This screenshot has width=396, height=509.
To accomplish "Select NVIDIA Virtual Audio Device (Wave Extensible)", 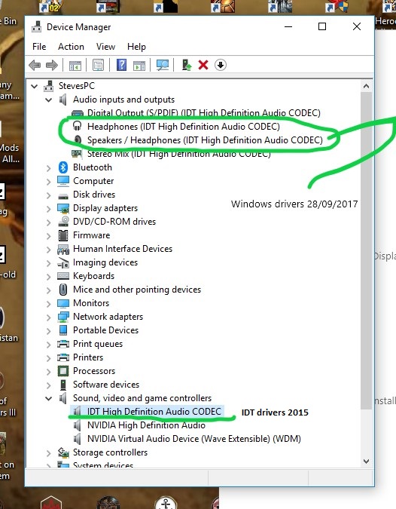I will 194,439.
